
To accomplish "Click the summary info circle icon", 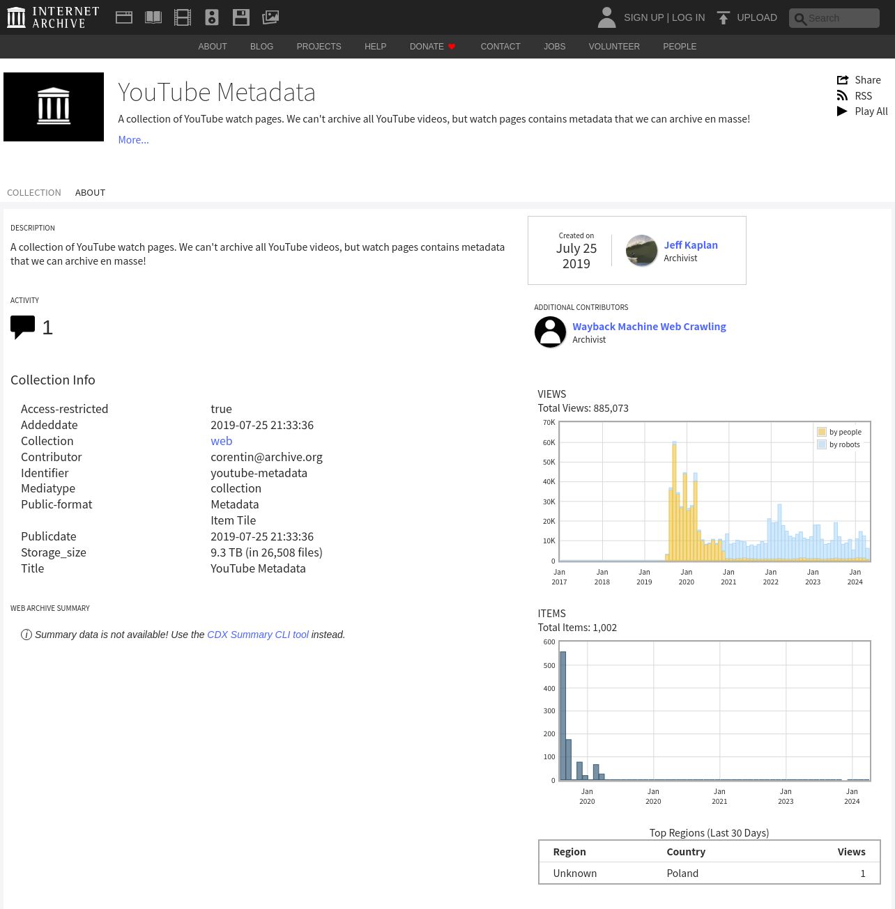I will 26,635.
